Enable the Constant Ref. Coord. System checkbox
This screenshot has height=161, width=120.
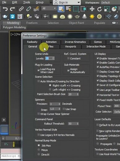[x=68, y=59]
